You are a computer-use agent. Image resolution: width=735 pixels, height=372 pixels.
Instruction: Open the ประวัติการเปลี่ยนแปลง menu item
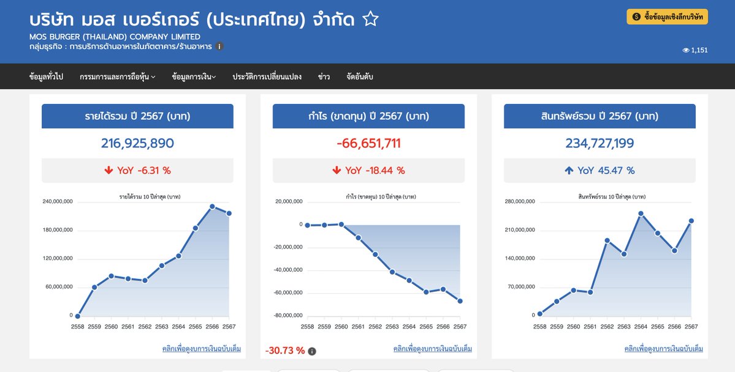pos(267,76)
